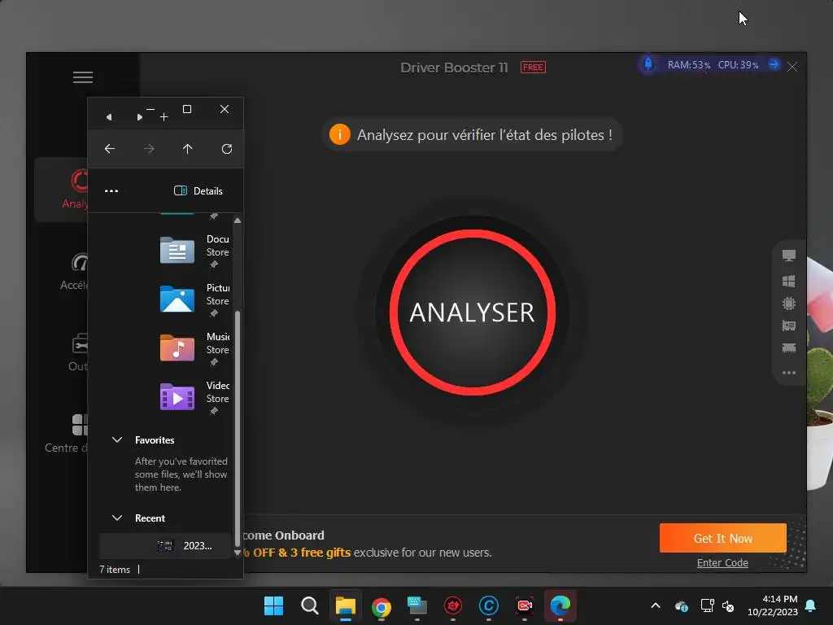The image size is (833, 625).
Task: Select the Centre d'action sidebar item
Action: click(67, 433)
